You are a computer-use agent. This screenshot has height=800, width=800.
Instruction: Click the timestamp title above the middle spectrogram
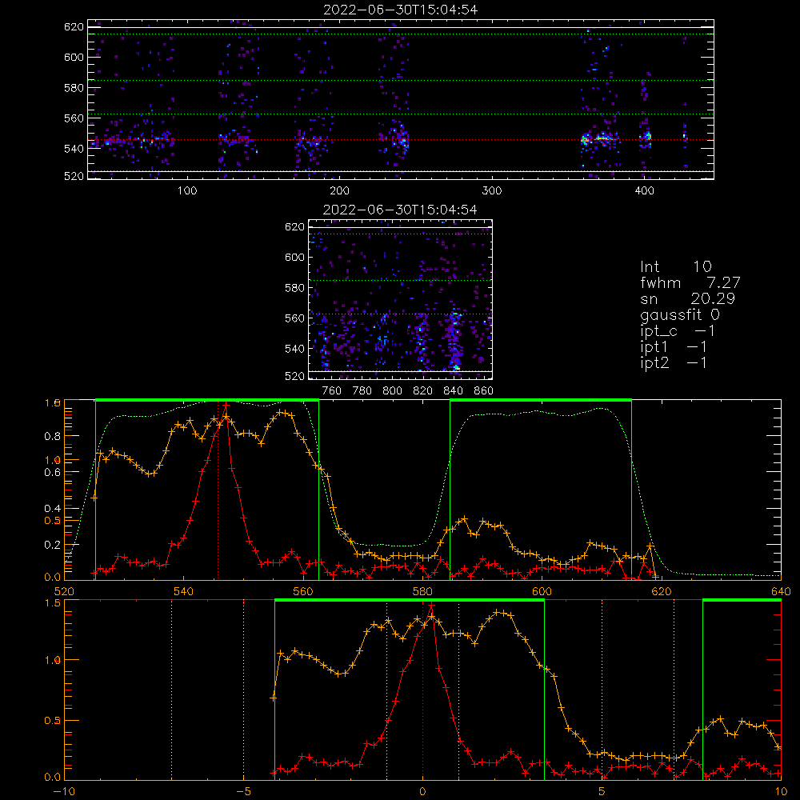coord(401,210)
